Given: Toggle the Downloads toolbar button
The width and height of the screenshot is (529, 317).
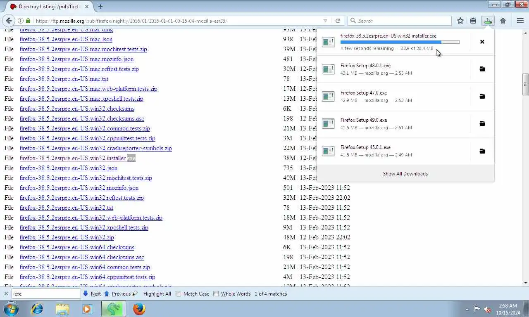Looking at the screenshot, I should pos(488,21).
